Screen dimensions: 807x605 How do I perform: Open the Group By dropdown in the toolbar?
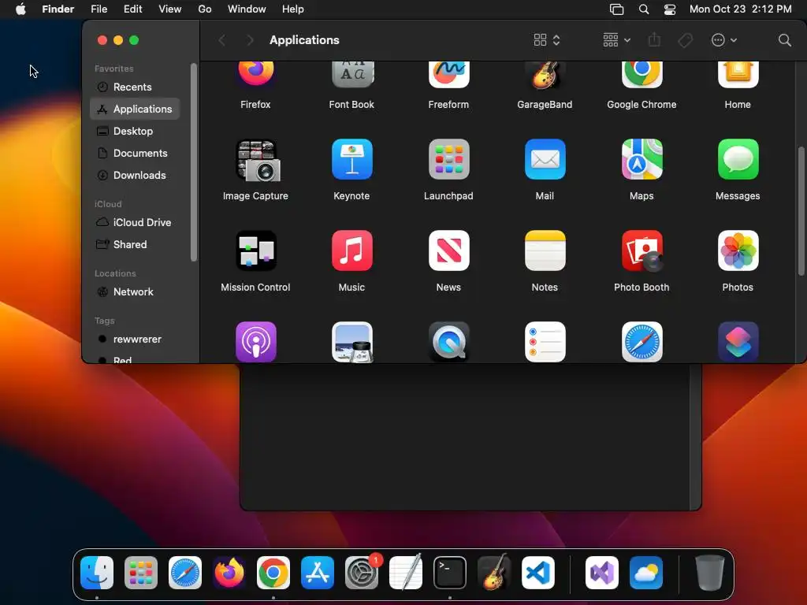click(616, 40)
